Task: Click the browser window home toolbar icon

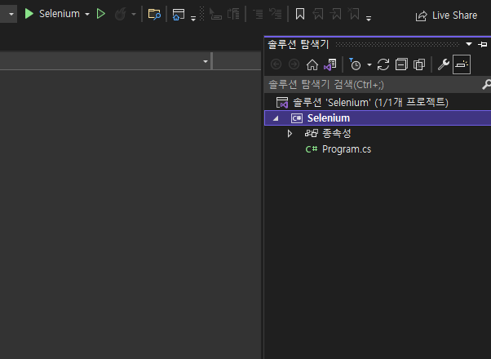Action: (179, 15)
